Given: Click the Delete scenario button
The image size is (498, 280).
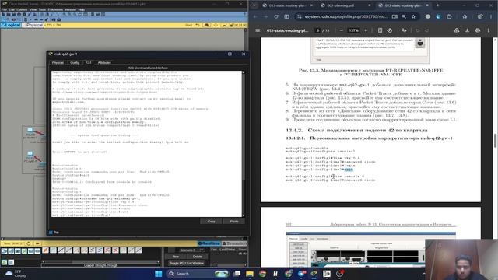Looking at the screenshot, I should click(197, 257).
